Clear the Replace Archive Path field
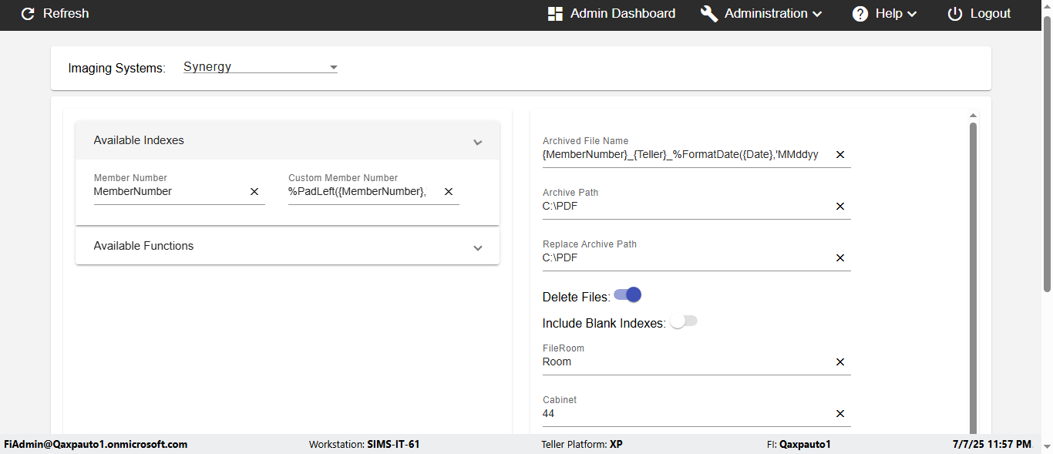Image resolution: width=1053 pixels, height=454 pixels. click(x=840, y=258)
